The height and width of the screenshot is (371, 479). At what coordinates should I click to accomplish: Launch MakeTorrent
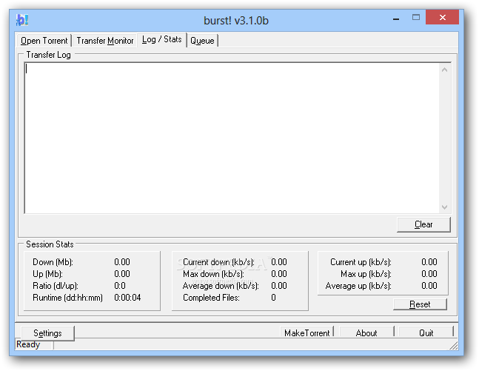pyautogui.click(x=307, y=332)
